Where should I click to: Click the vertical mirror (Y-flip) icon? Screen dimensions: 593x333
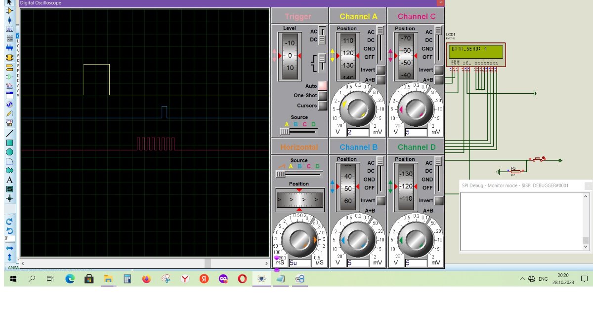[x=9, y=257]
